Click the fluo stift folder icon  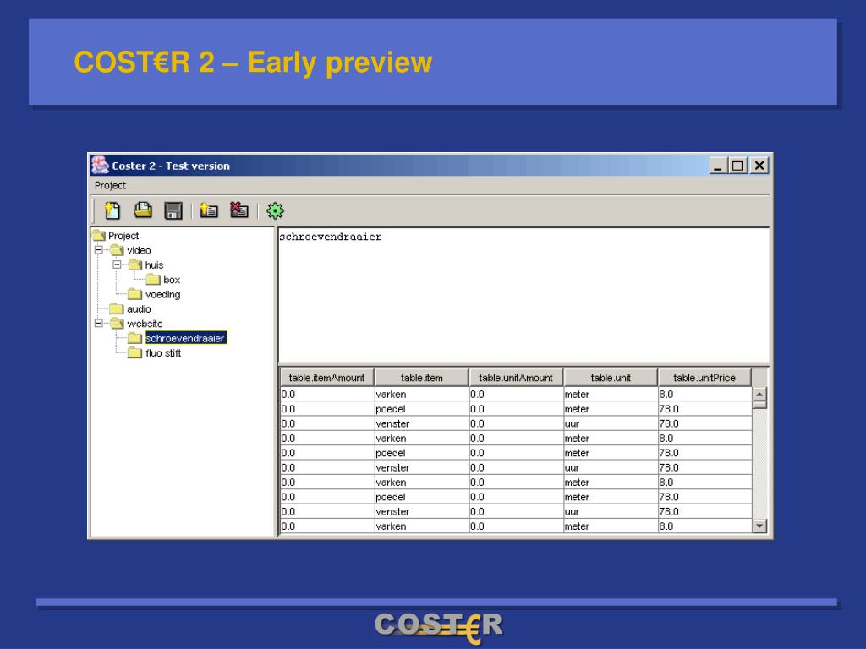pos(134,352)
